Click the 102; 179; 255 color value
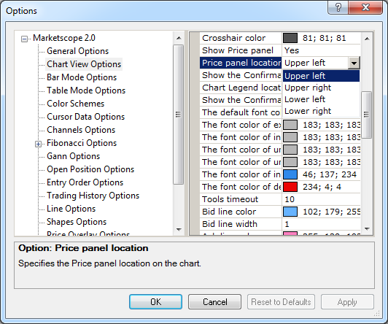Viewport: 388px width, 324px height. [331, 212]
